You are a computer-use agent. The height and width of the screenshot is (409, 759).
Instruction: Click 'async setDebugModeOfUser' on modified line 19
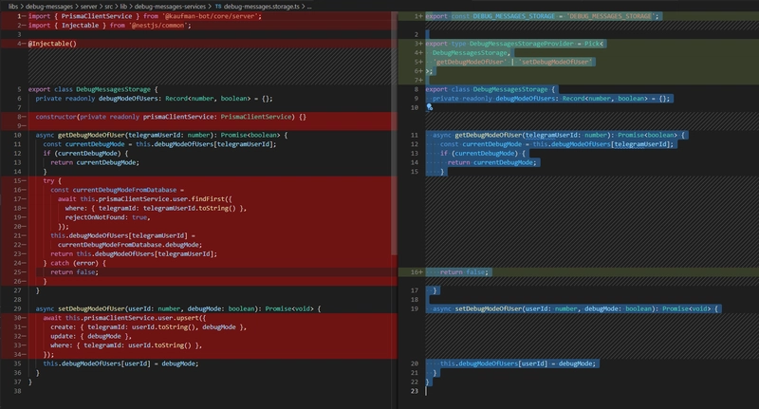576,308
